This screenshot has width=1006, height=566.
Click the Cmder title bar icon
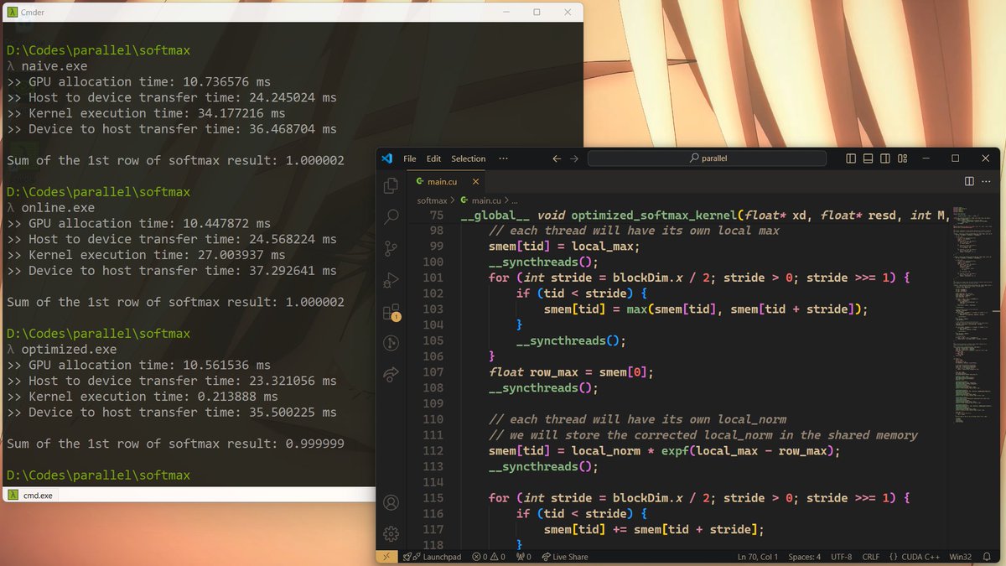pos(11,12)
